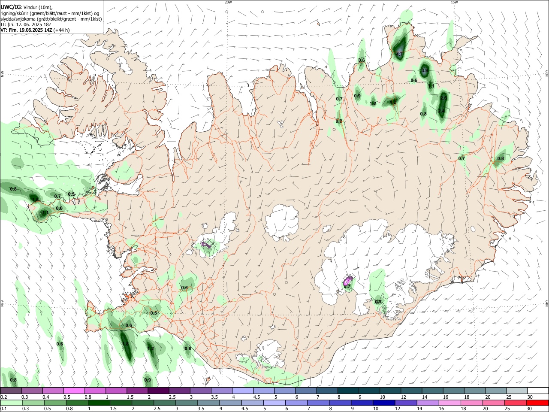Click the 15W longitude label

pyautogui.click(x=454, y=2)
